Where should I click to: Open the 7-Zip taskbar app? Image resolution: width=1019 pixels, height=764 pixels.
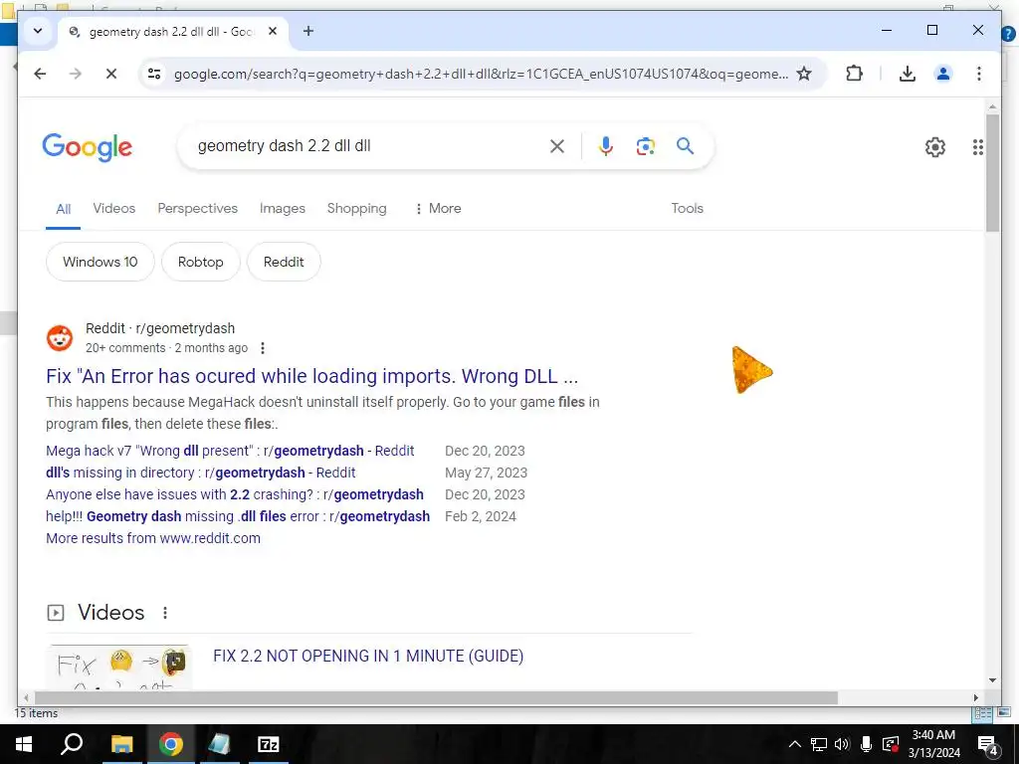point(269,744)
